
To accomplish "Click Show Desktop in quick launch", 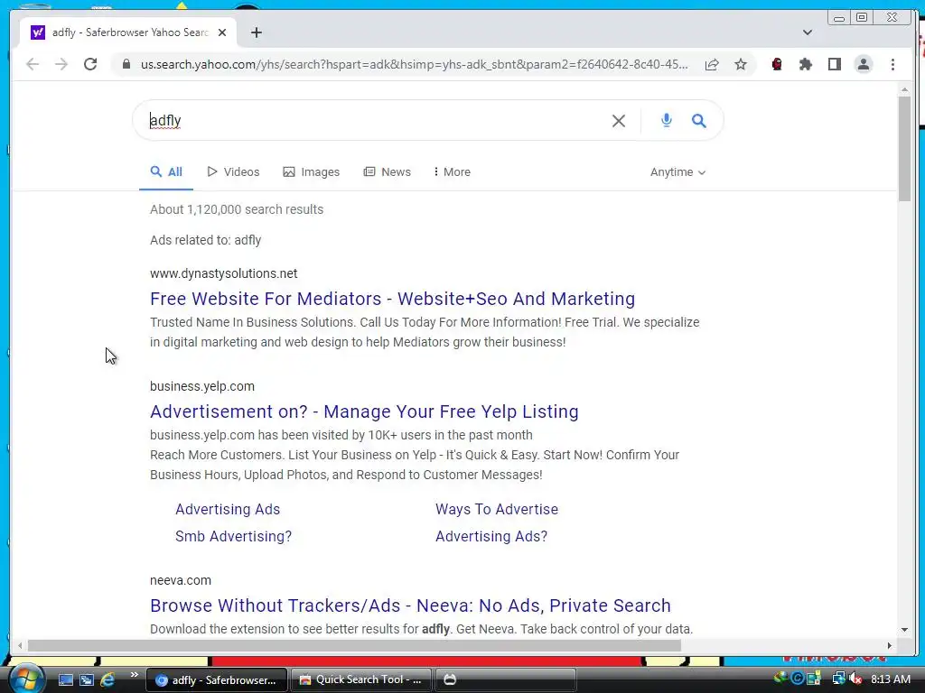I will click(x=65, y=679).
